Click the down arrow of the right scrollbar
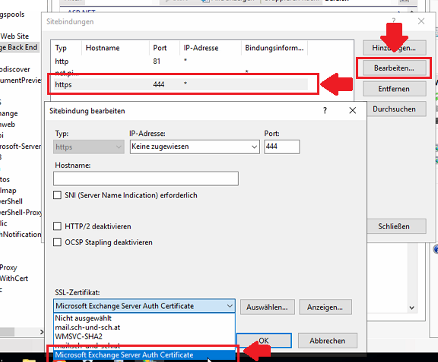The image size is (438, 362). (x=411, y=308)
